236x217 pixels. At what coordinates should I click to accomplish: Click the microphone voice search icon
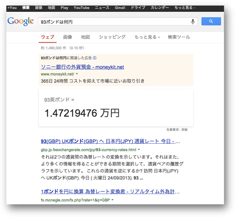point(193,21)
